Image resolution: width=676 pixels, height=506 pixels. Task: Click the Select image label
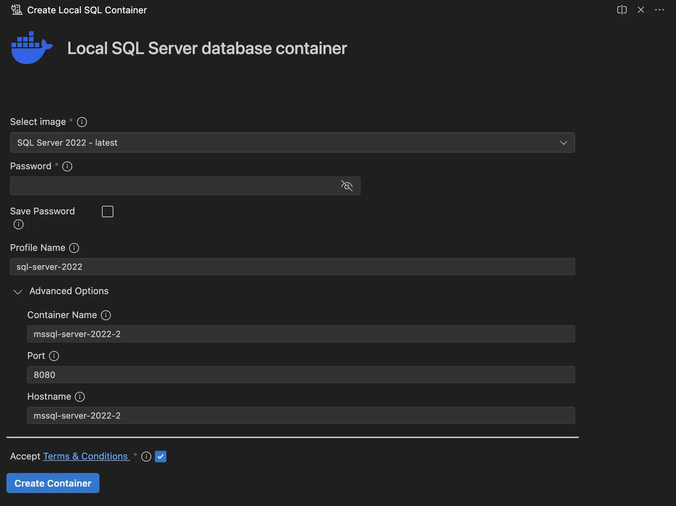(38, 122)
